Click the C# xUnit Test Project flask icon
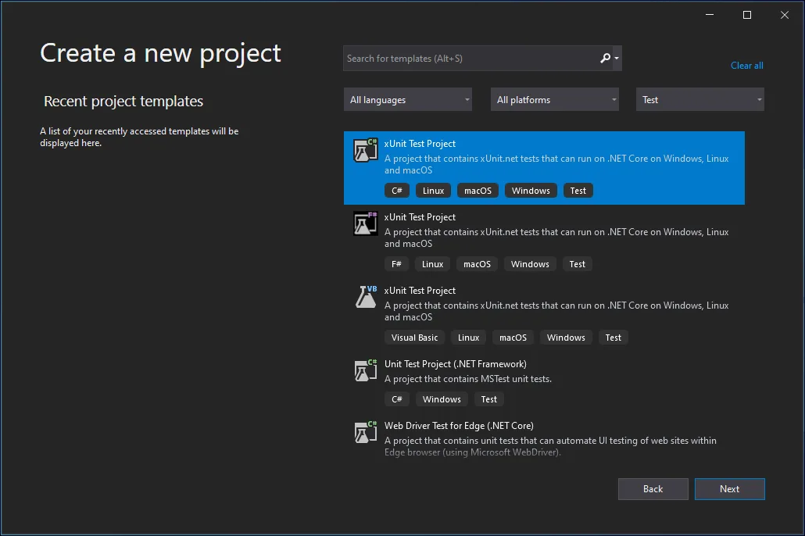 [x=364, y=150]
